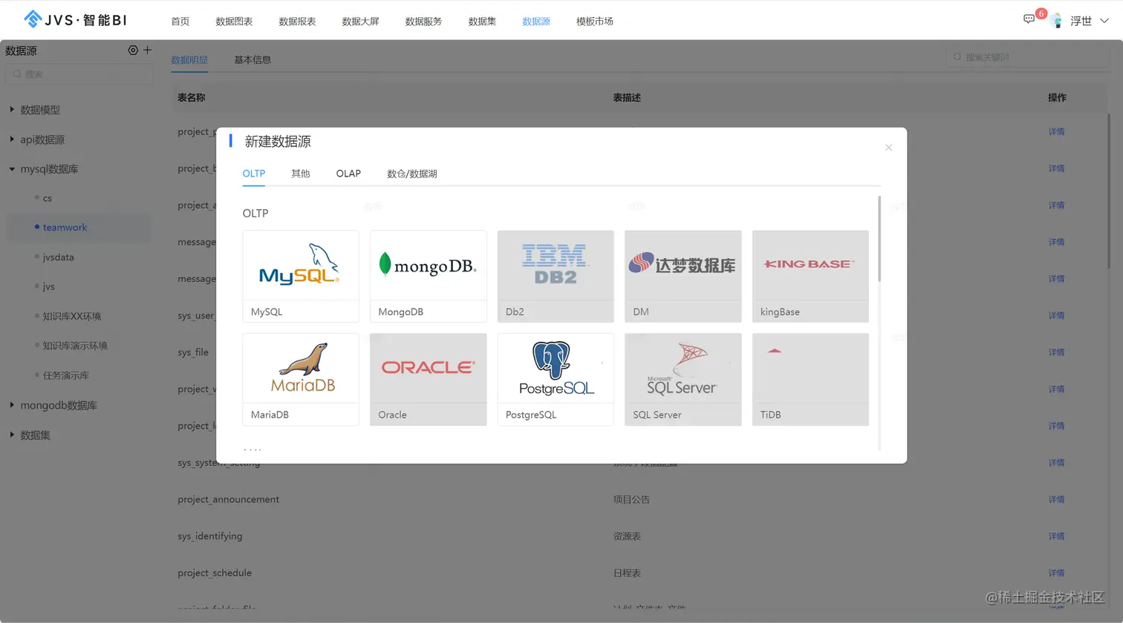Switch to the 数仓/数据湖 tab

(412, 174)
